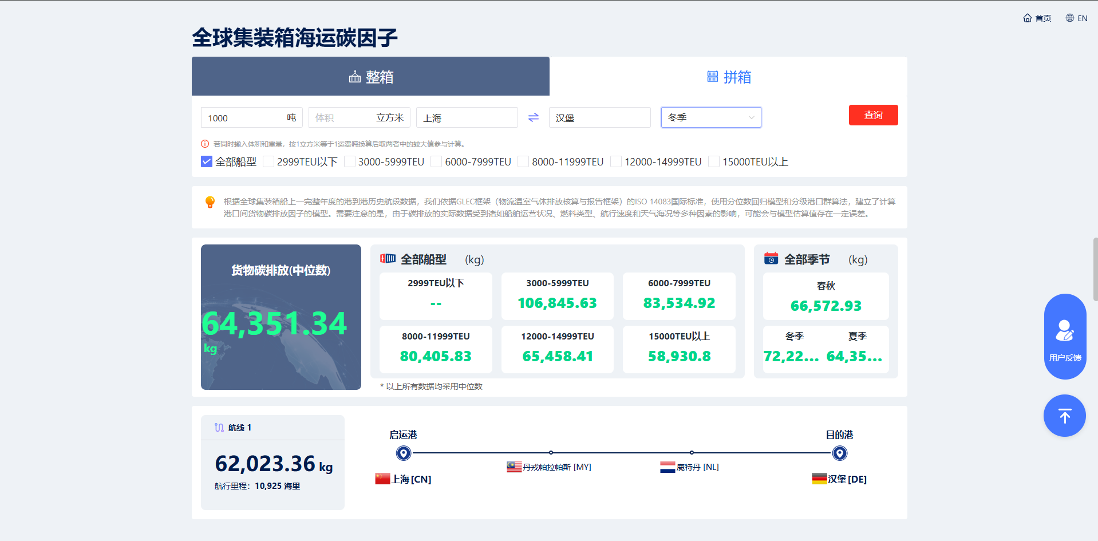Viewport: 1098px width, 541px height.
Task: Switch language to EN
Action: (1076, 18)
